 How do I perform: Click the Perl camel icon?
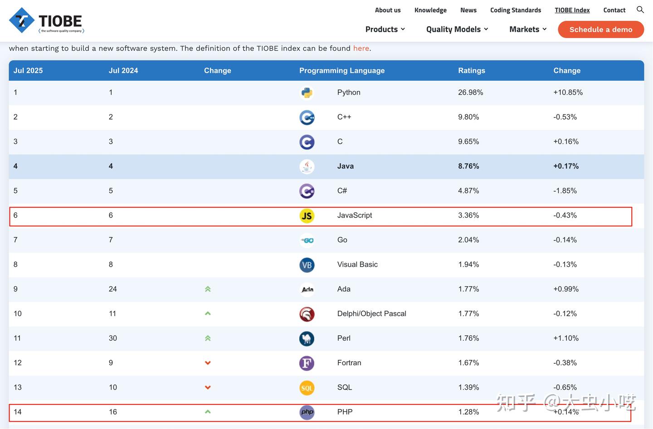pos(307,339)
